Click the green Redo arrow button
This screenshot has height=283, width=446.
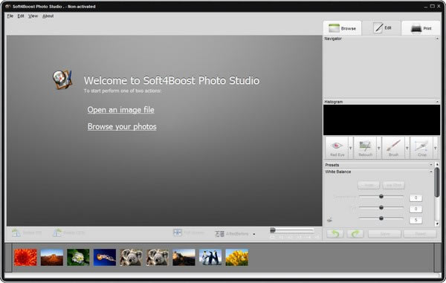tap(355, 234)
